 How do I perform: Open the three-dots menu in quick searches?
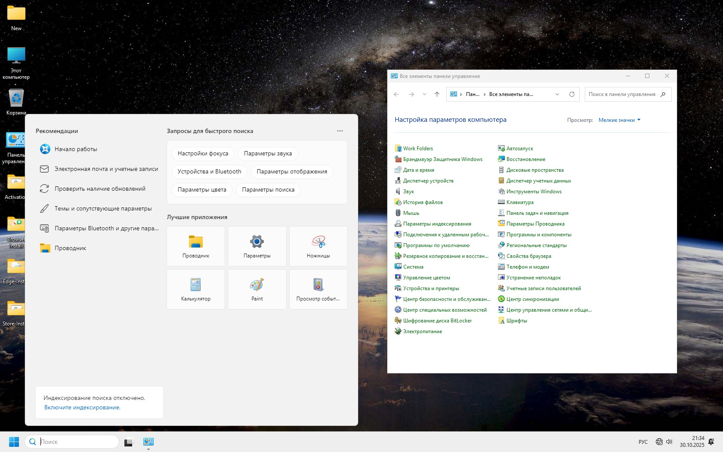340,131
